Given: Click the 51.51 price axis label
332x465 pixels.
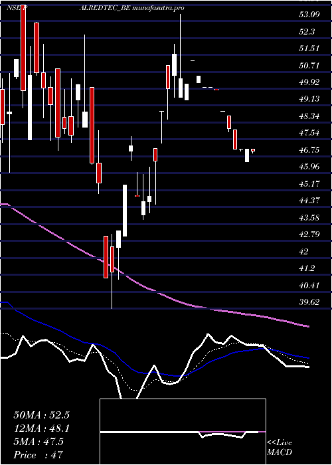Looking at the screenshot, I should tap(309, 48).
